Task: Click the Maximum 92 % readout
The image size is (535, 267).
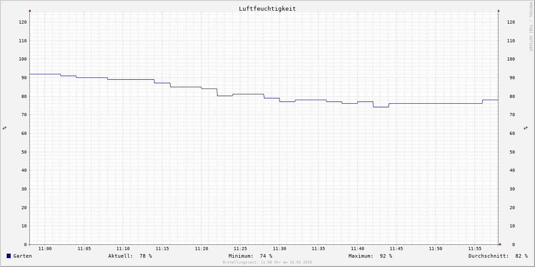Action: 370,256
